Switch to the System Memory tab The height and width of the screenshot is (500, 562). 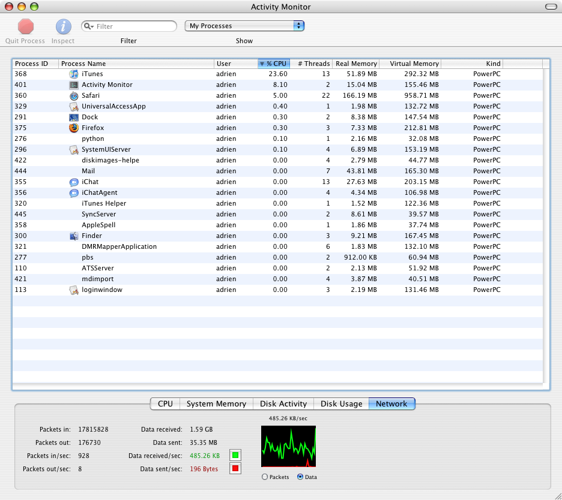pyautogui.click(x=217, y=403)
